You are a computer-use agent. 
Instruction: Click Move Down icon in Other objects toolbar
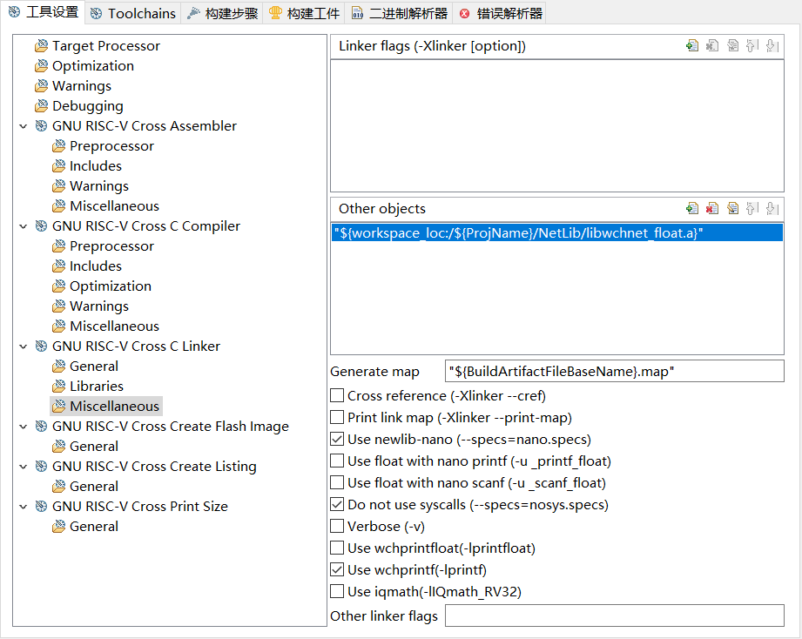tap(772, 209)
